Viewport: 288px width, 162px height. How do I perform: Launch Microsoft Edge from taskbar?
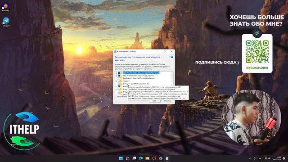[x=141, y=158]
